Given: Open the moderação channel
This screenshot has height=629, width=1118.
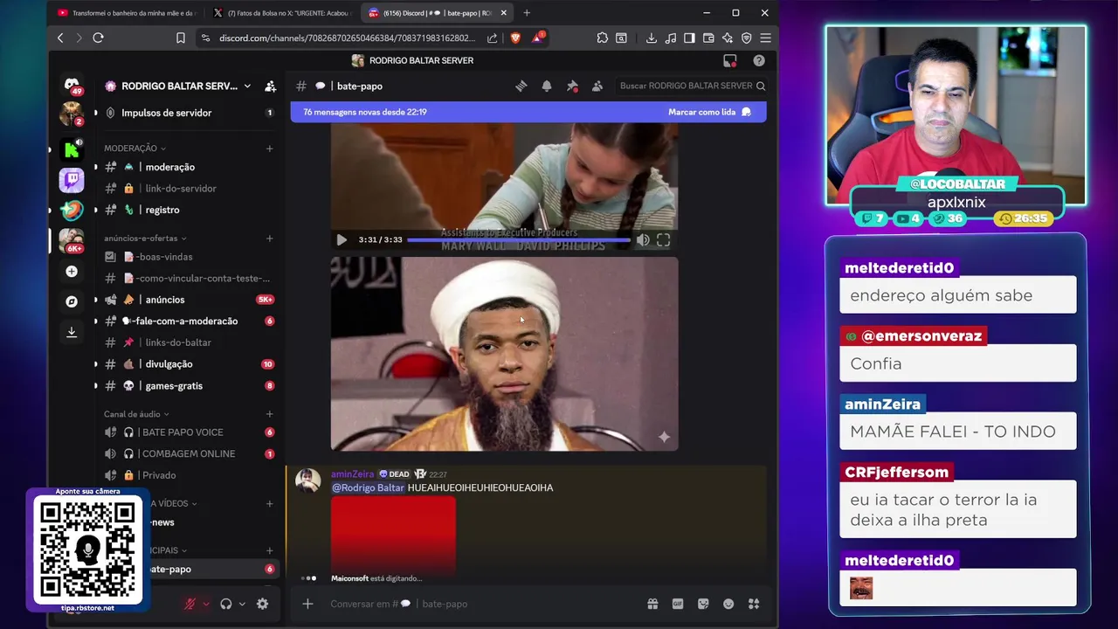Looking at the screenshot, I should pyautogui.click(x=189, y=167).
